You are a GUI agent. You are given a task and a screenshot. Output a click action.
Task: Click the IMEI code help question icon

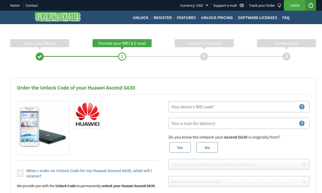pos(302,107)
